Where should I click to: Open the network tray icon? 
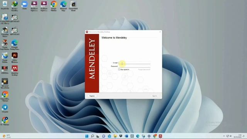coord(227,136)
